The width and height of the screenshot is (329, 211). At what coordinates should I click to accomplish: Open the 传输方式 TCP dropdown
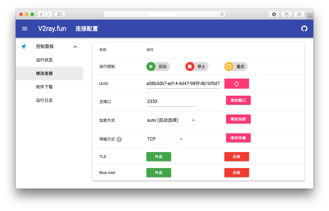(165, 139)
